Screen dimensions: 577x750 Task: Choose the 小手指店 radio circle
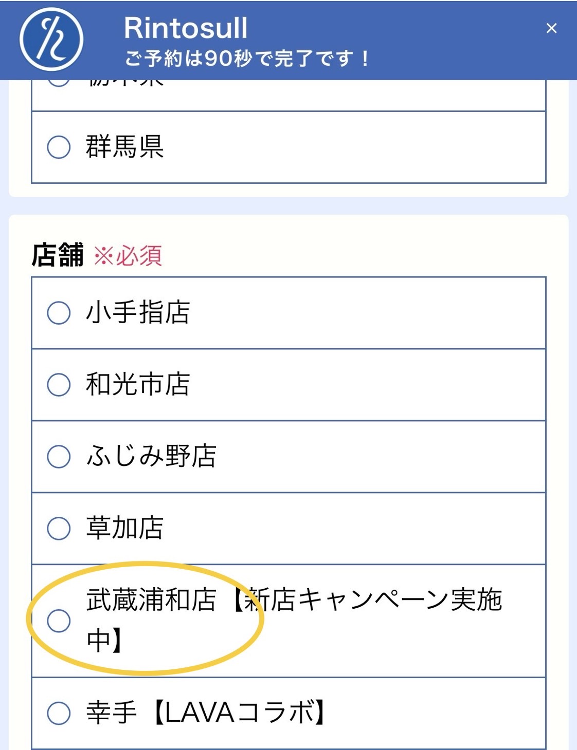[59, 313]
